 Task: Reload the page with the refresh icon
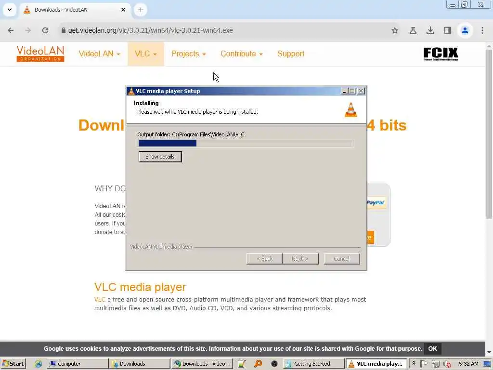coord(45,30)
